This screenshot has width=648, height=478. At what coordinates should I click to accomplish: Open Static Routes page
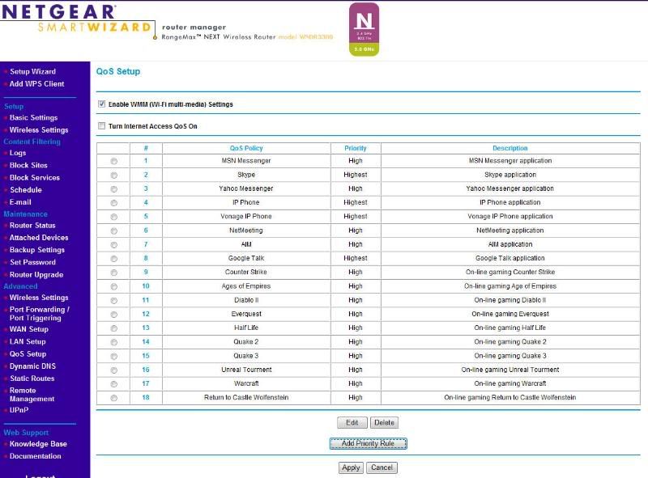(x=32, y=379)
